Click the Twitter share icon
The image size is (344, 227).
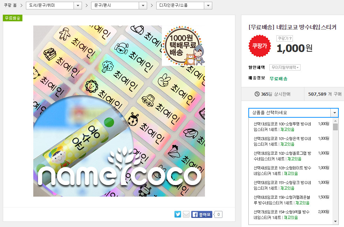[178, 214]
